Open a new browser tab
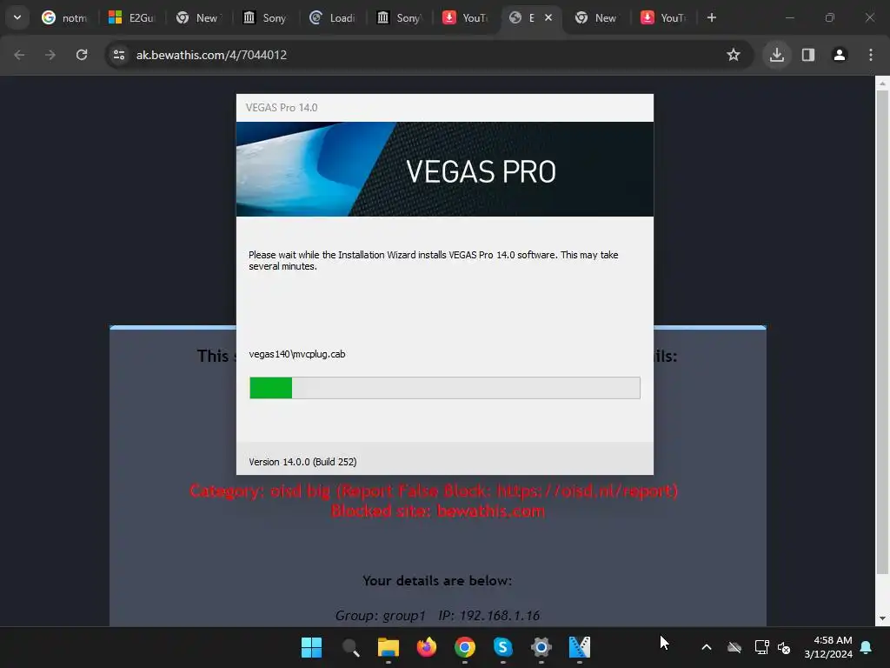This screenshot has width=890, height=668. click(711, 17)
